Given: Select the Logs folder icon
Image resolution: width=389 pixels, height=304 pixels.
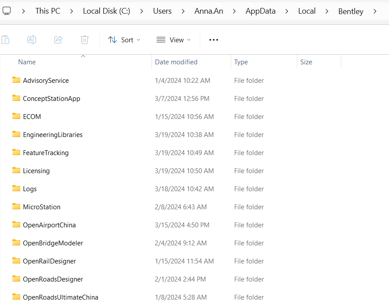Looking at the screenshot, I should 16,189.
